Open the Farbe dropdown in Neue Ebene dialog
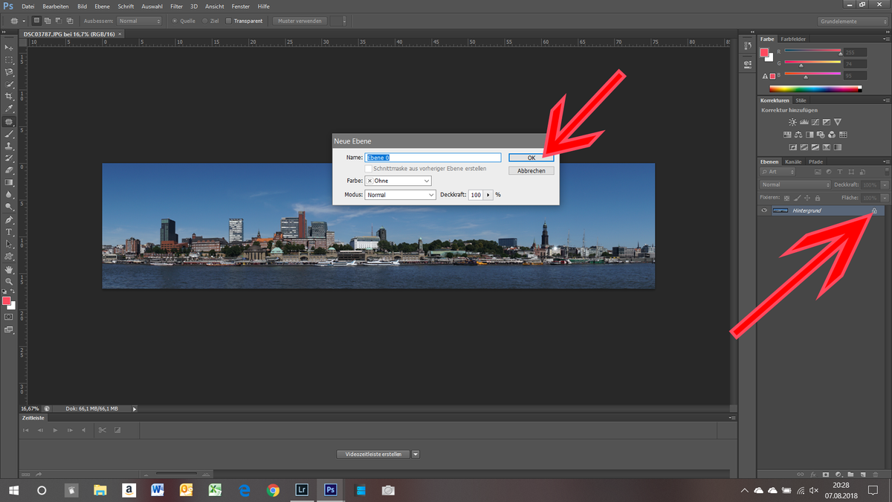The image size is (892, 502). click(x=398, y=181)
